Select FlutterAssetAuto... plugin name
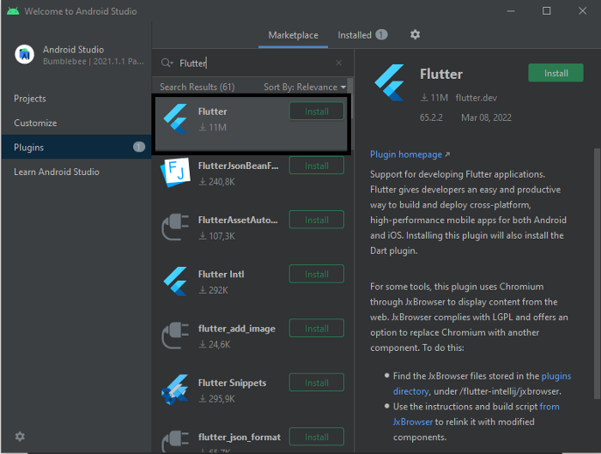Viewport: 601px width, 454px height. pos(238,220)
